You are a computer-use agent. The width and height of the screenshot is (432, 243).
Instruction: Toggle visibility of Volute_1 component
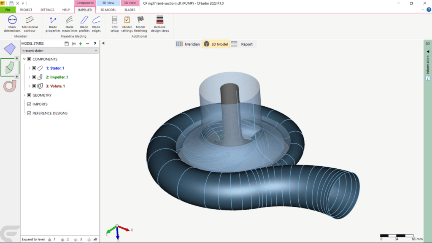(34, 86)
